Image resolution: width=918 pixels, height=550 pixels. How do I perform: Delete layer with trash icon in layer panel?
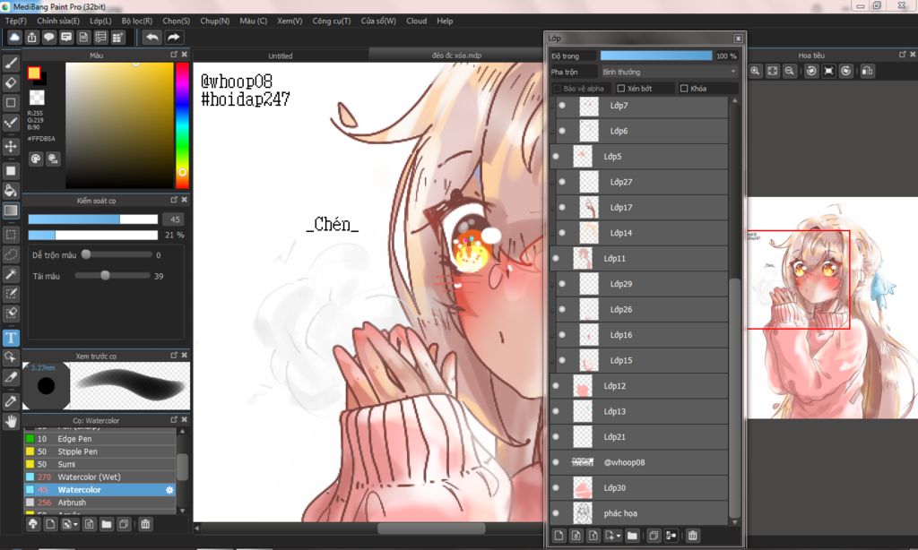coord(693,536)
